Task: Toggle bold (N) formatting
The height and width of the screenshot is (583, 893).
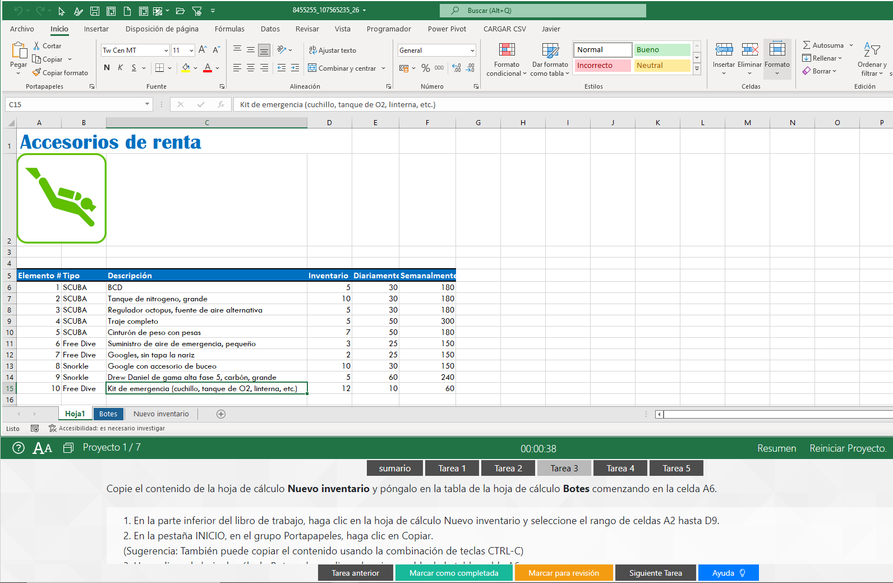Action: pyautogui.click(x=107, y=68)
